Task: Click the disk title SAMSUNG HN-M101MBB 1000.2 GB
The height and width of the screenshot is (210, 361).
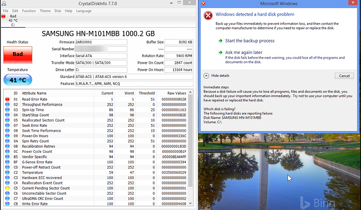Action: pos(98,34)
